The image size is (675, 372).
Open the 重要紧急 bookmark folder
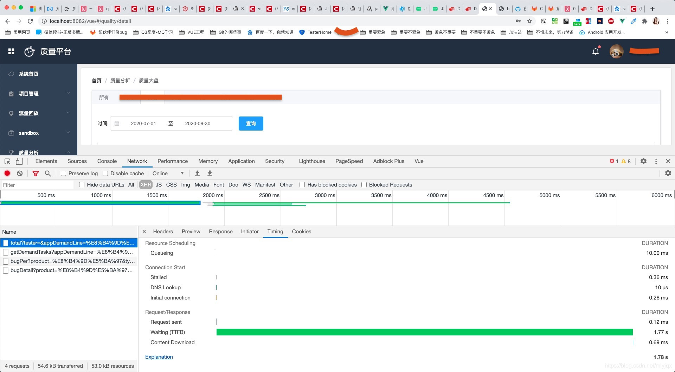pos(373,32)
